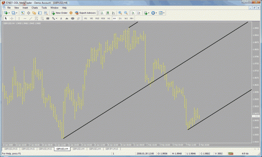The width and height of the screenshot is (262, 157).
Task: Switch to Line Chart display
Action: click(x=114, y=13)
